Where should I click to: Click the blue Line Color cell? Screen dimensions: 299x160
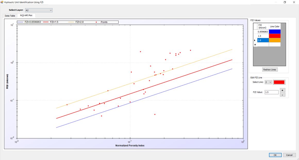pyautogui.click(x=275, y=32)
